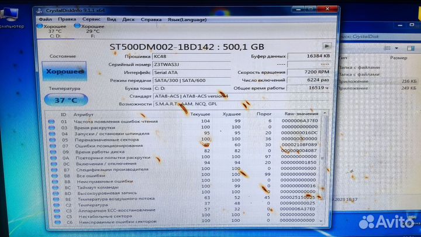Click status icon of attribute C2 row
421x237 pixels.
click(x=56, y=205)
